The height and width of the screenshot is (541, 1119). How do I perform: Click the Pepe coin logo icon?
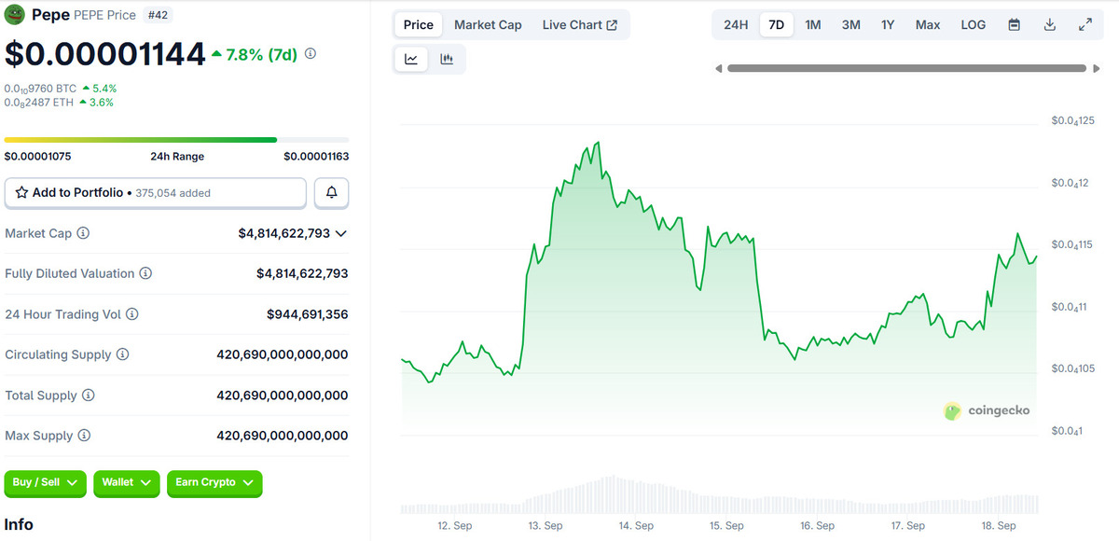(15, 15)
